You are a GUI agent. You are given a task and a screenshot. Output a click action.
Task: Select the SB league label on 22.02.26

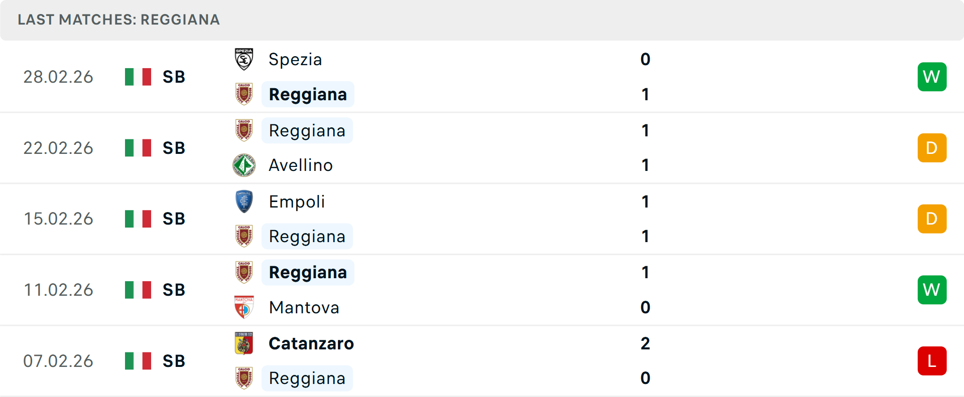tap(173, 147)
